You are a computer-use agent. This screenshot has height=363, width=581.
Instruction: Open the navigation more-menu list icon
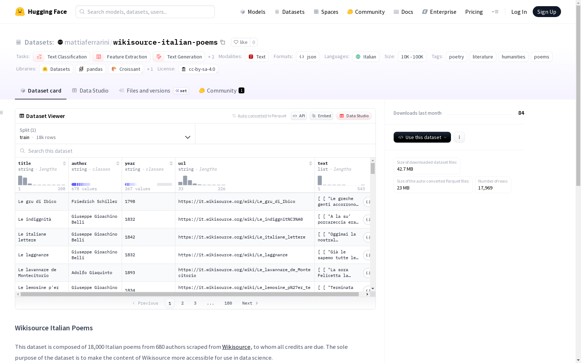click(495, 12)
